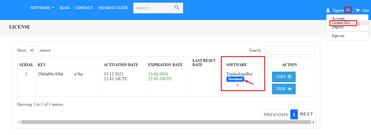
Task: Open the PAYMENT GUIDE page
Action: (x=113, y=8)
